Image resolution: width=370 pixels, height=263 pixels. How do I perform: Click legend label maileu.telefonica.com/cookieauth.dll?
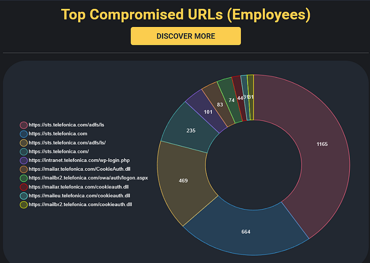click(79, 195)
